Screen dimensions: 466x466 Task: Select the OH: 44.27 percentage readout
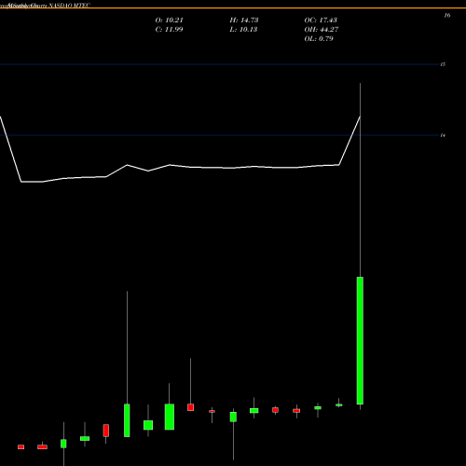(322, 30)
